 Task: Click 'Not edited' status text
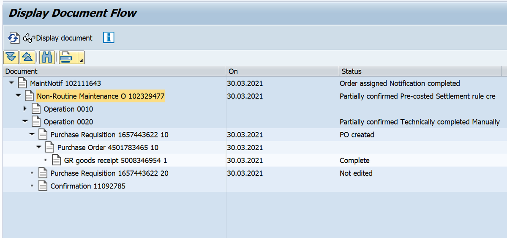click(x=356, y=173)
